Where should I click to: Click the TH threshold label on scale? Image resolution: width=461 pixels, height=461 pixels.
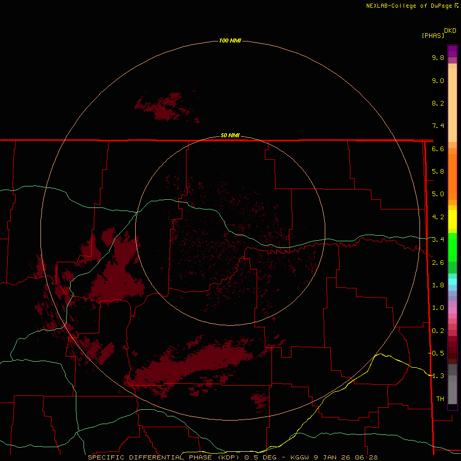pos(440,399)
